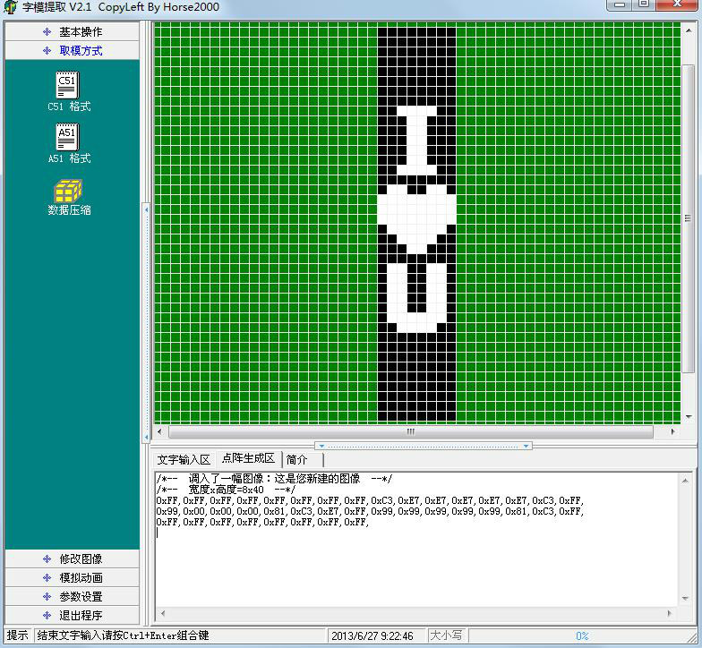The height and width of the screenshot is (648, 702).
Task: Open the 模拟动画 panel section
Action: coord(72,578)
